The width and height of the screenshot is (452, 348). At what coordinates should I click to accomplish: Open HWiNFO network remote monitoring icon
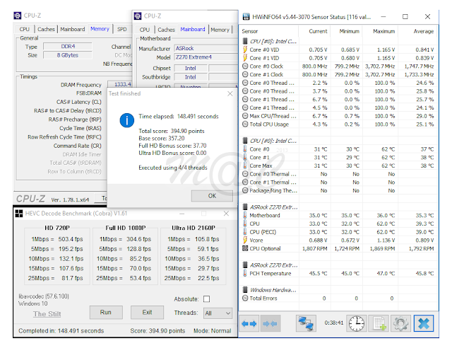click(x=306, y=323)
